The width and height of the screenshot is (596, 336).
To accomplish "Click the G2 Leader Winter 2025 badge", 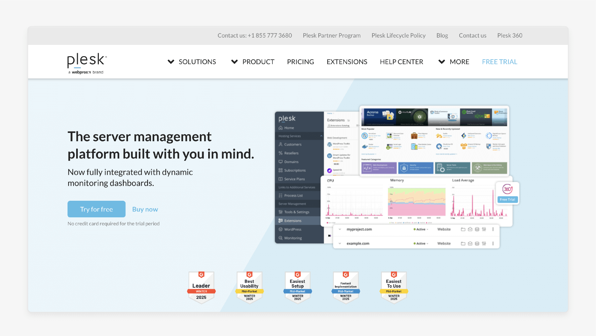I will coord(201,287).
